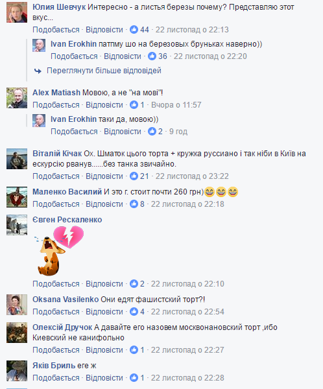Open Oksana Vasilenko's profile link
Image resolution: width=323 pixels, height=389 pixels.
pyautogui.click(x=66, y=300)
